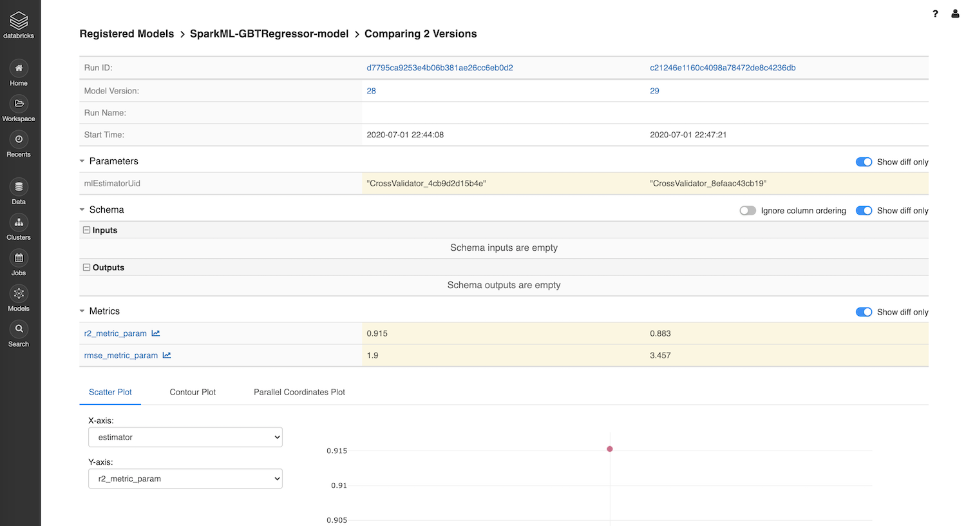Open the Recents clock icon
This screenshot has height=526, width=966.
pyautogui.click(x=19, y=139)
